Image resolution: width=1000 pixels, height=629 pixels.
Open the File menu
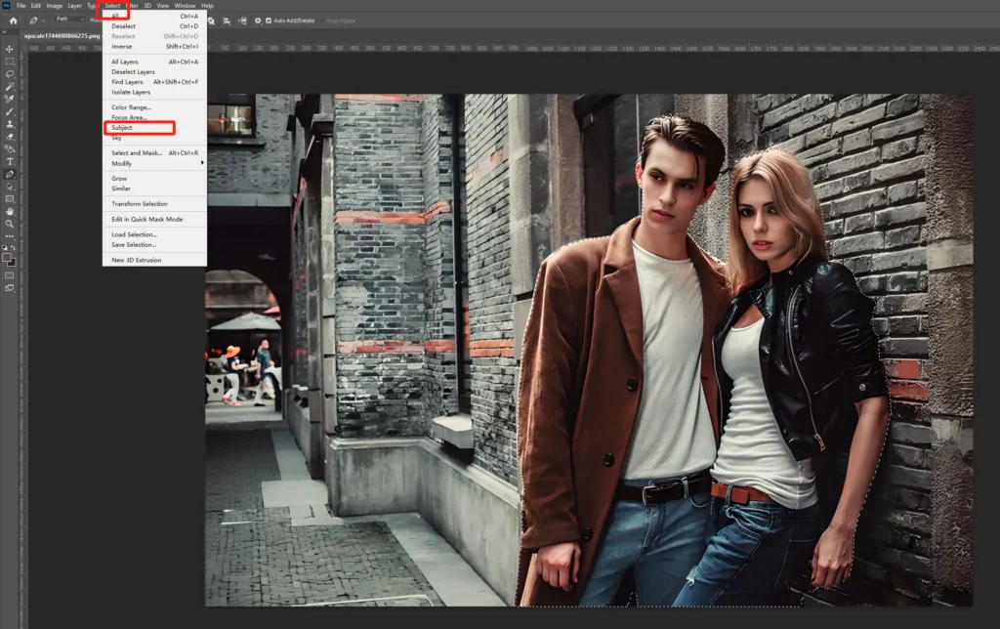[x=21, y=6]
